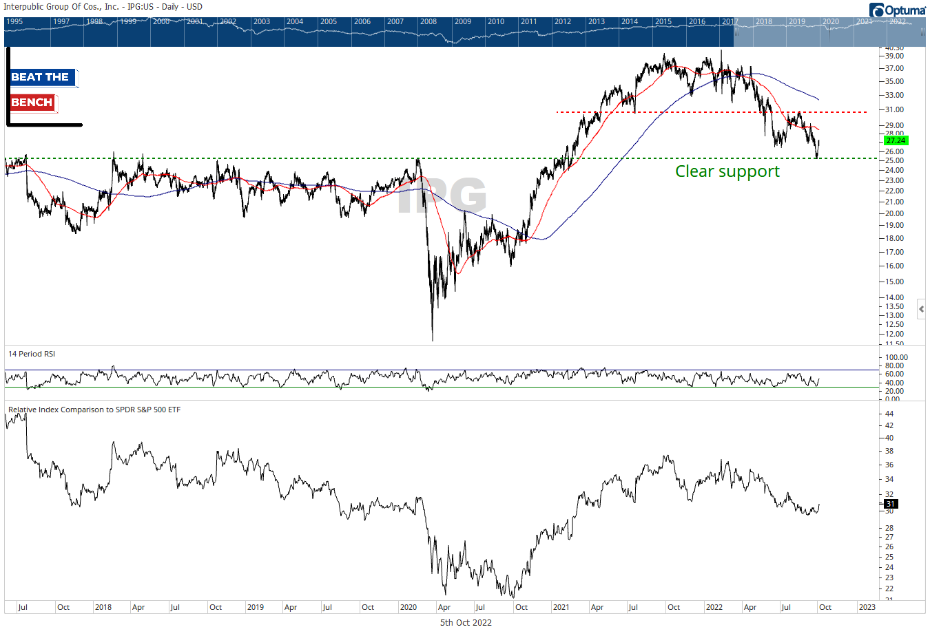Click the 39.00 price axis label

coord(895,56)
